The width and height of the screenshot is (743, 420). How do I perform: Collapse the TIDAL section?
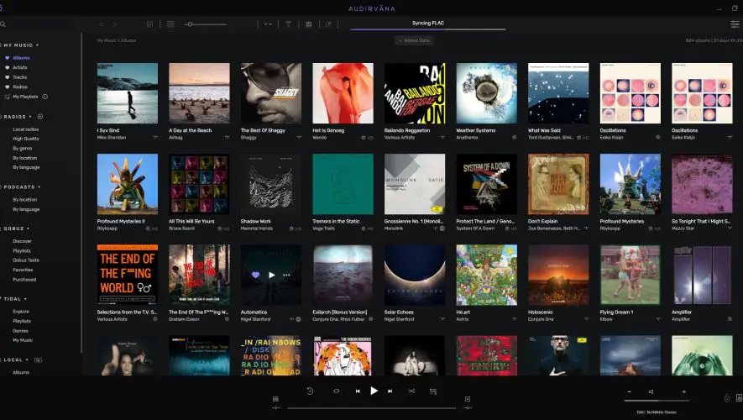point(25,299)
